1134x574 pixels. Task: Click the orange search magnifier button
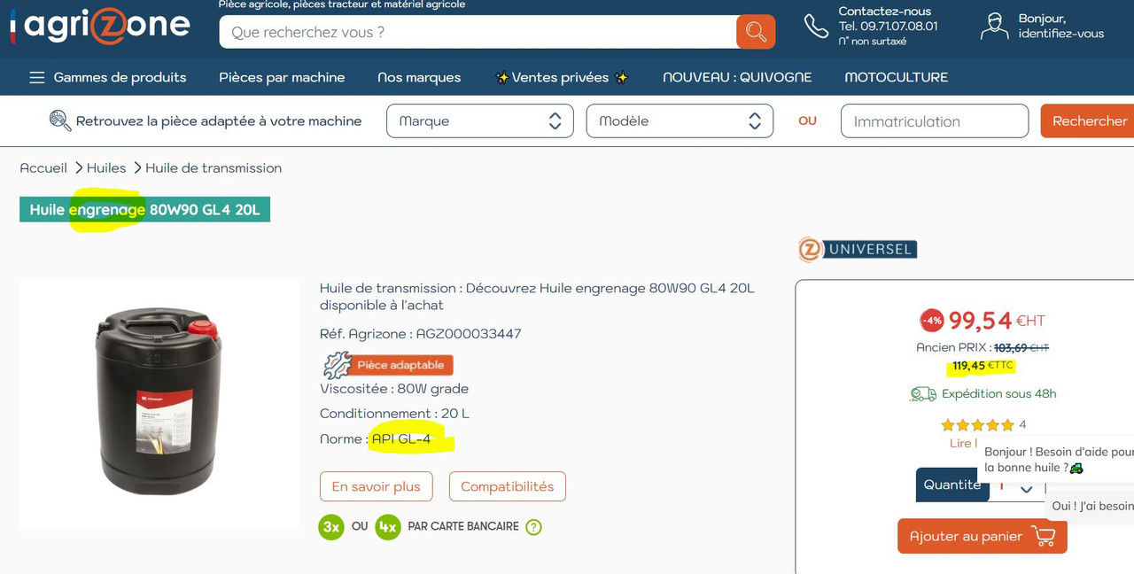pos(756,32)
